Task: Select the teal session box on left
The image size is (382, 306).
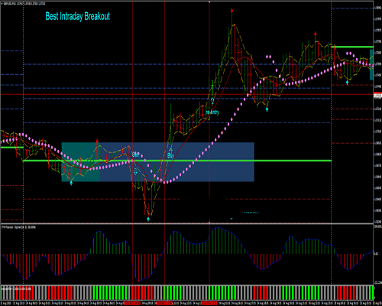Action: click(81, 162)
